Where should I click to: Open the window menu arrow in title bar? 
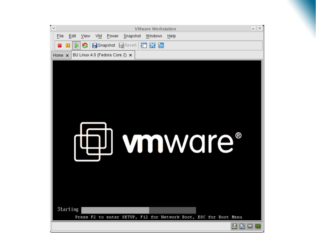(x=54, y=28)
